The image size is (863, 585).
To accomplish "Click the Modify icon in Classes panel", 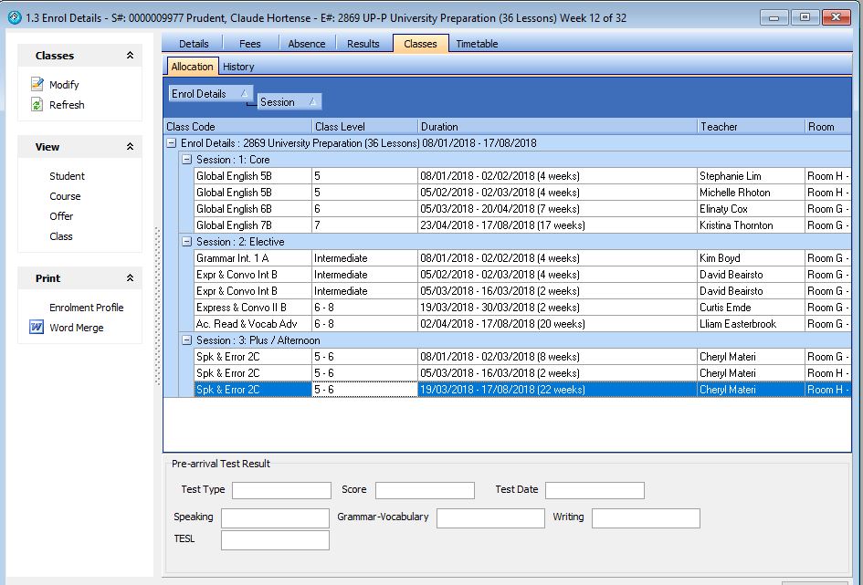I will [37, 85].
